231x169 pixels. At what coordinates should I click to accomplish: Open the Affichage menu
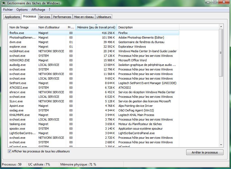click(38, 10)
